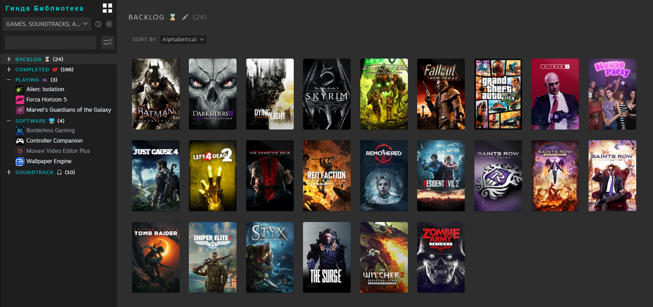This screenshot has width=653, height=307.
Task: Click Marvel's Guardians of the Galaxy icon
Action: click(x=20, y=110)
